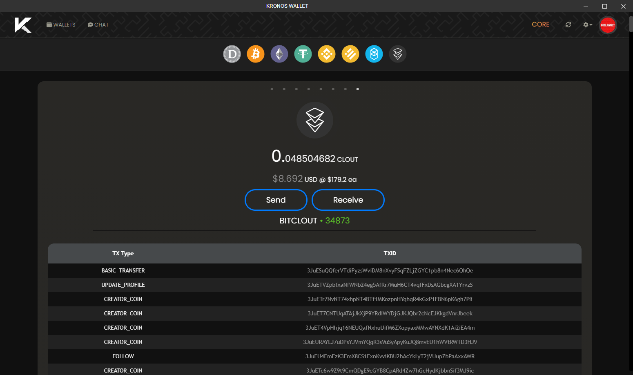Open TXID starting 3JuET7CNTUqATAj
This screenshot has height=375, width=633.
click(390, 313)
